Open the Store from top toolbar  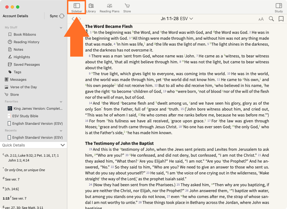(127, 8)
